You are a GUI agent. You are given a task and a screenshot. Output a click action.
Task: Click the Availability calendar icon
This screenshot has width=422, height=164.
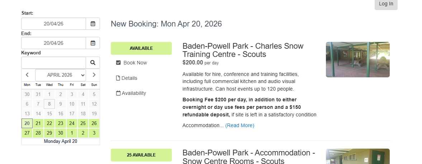(118, 93)
